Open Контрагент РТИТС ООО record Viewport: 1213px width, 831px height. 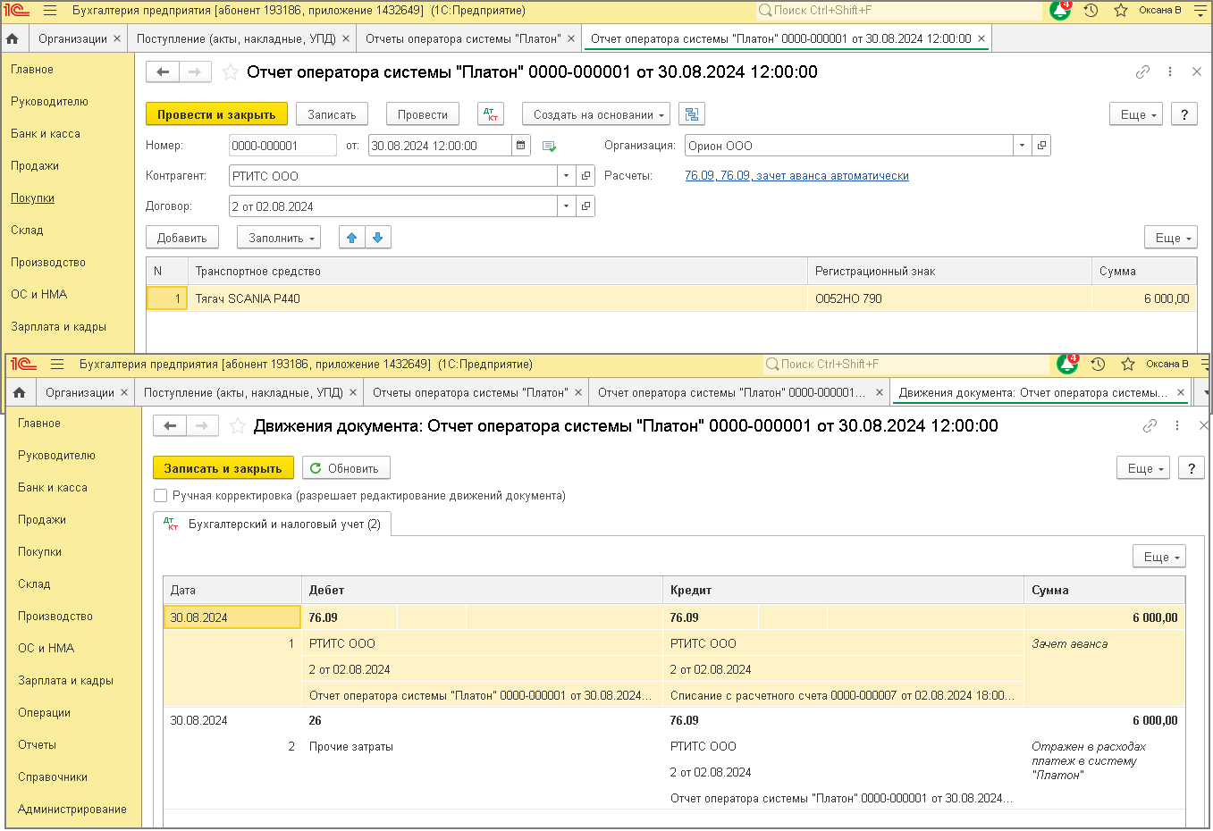click(x=585, y=176)
